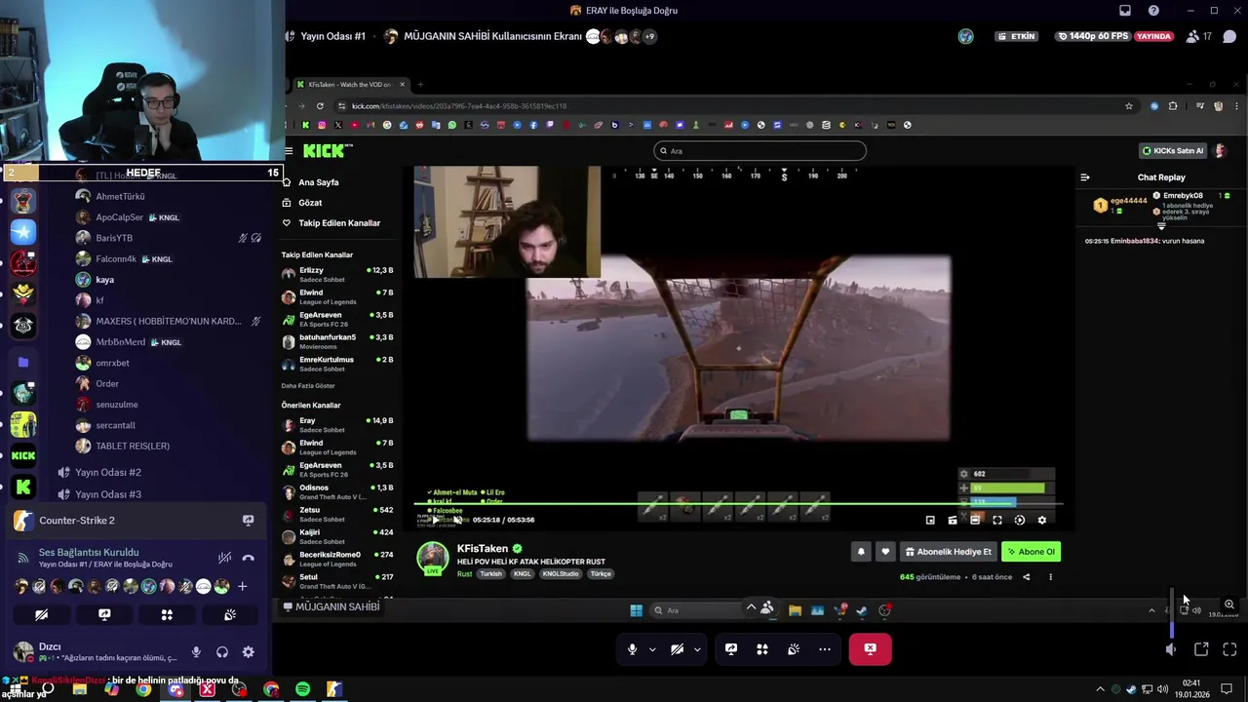1248x702 pixels.
Task: Click the red stop watching stream button
Action: coord(870,649)
